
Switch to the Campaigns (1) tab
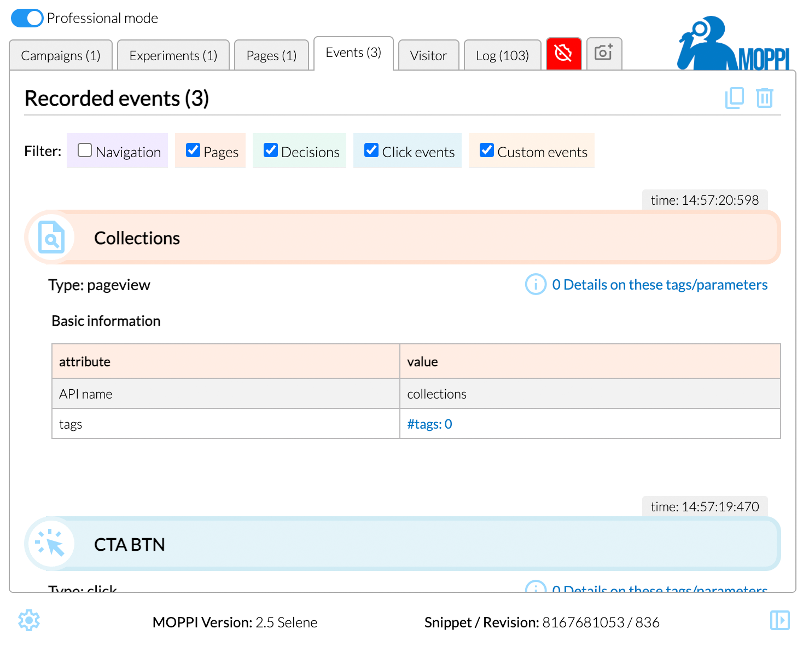(61, 55)
